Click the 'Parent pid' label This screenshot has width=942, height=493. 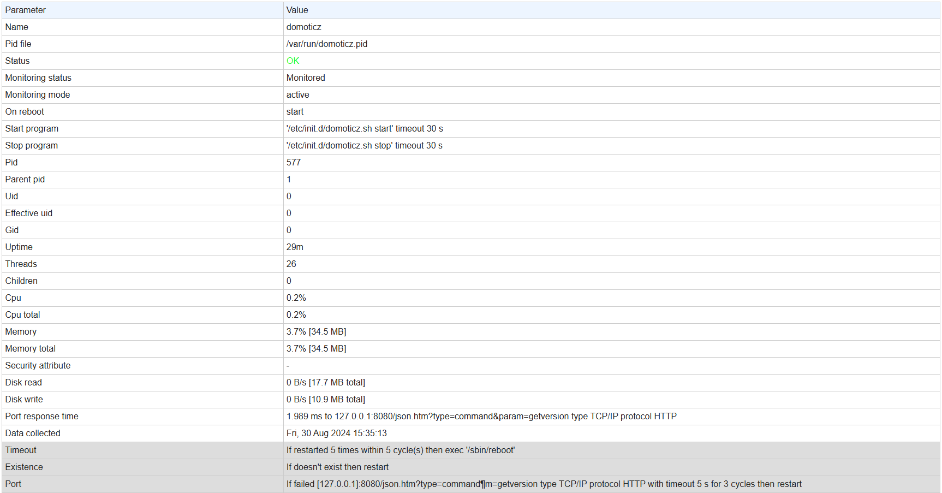pyautogui.click(x=25, y=180)
